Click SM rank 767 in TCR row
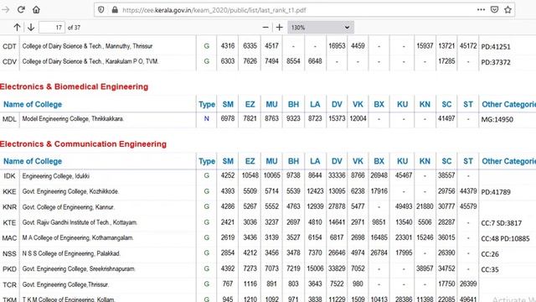 tap(228, 284)
